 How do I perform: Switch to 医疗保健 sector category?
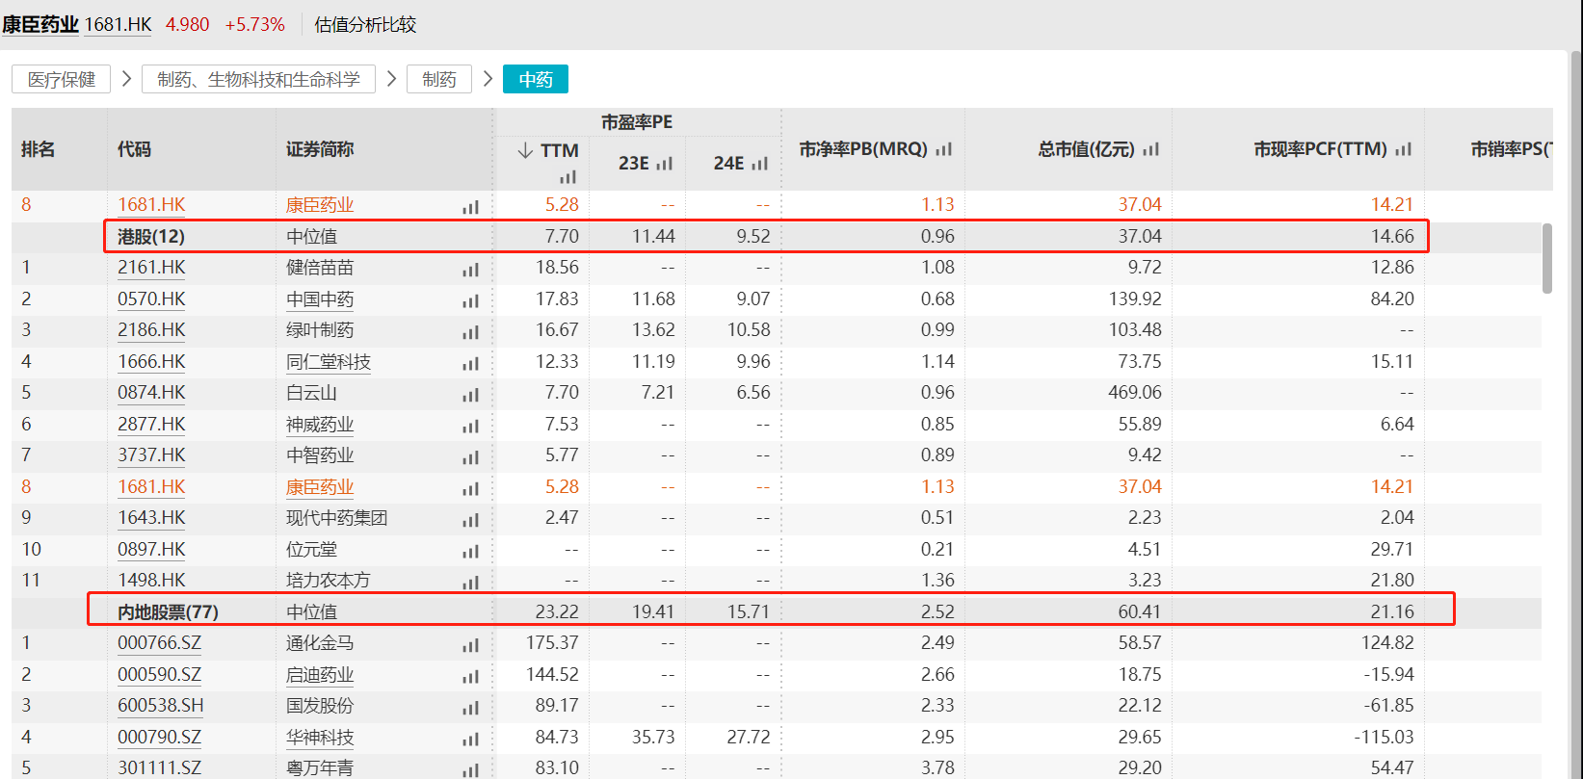[x=62, y=79]
